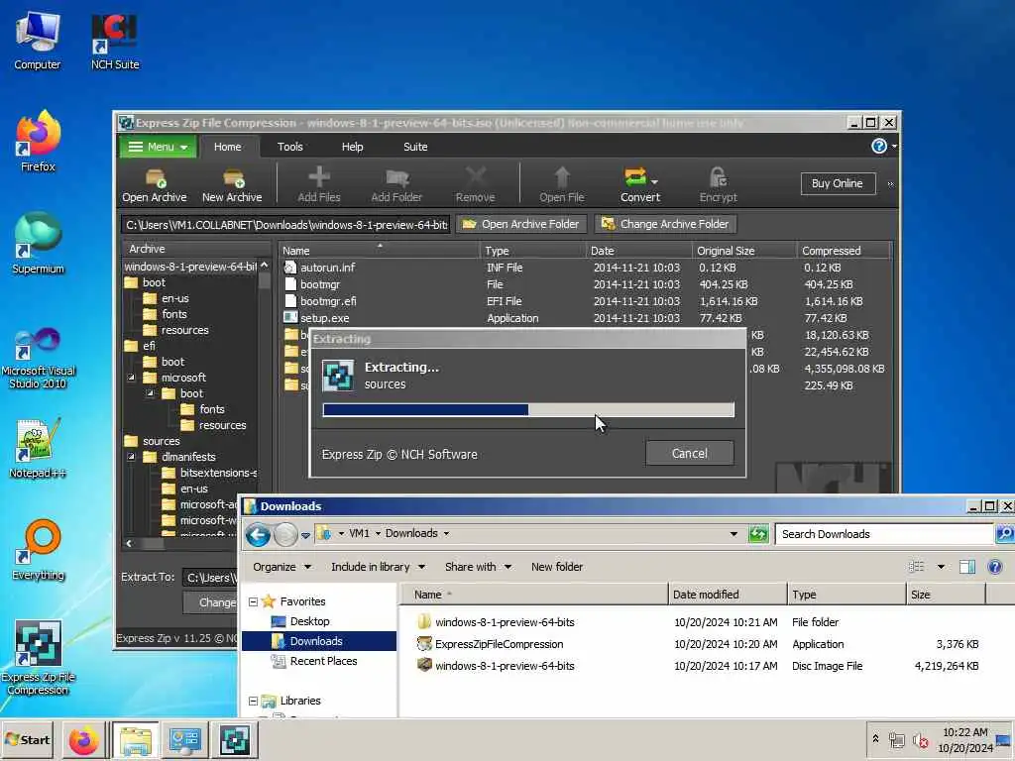Click the Encrypt toolbar icon
The image size is (1015, 761).
point(718,184)
